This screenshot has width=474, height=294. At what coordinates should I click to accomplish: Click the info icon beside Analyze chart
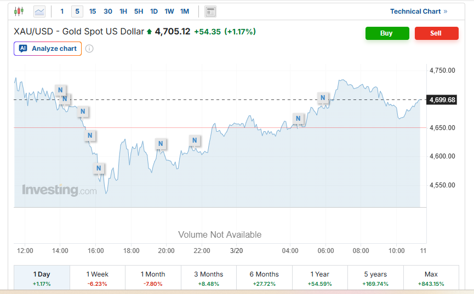point(89,49)
